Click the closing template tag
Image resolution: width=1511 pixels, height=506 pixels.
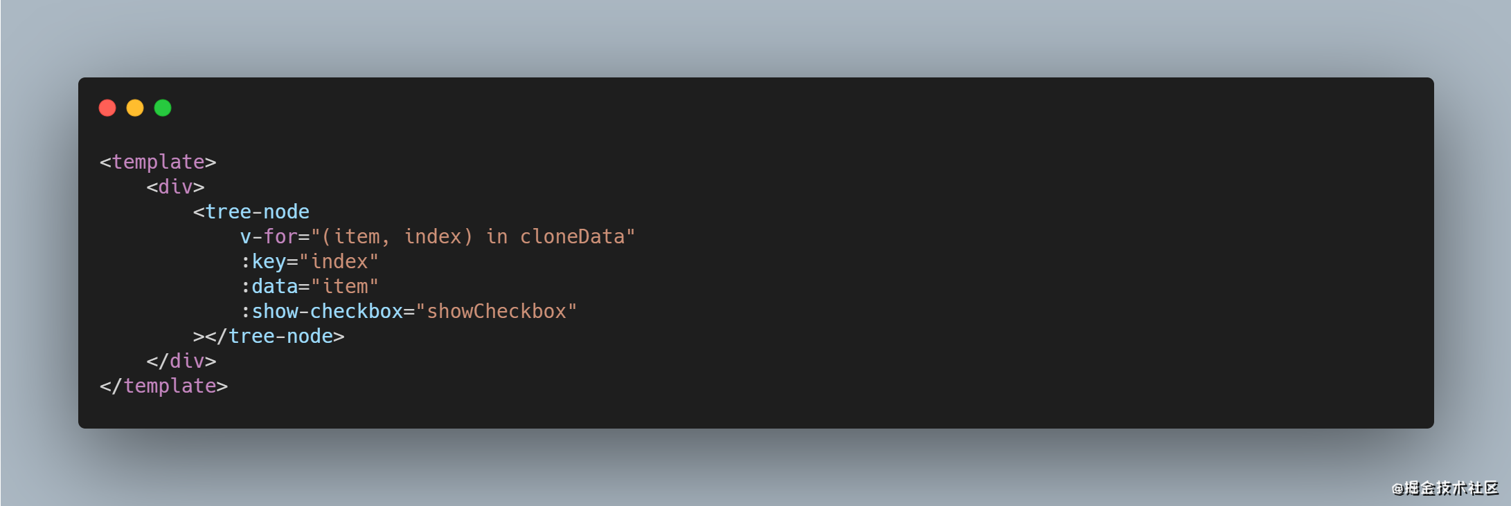tap(164, 386)
